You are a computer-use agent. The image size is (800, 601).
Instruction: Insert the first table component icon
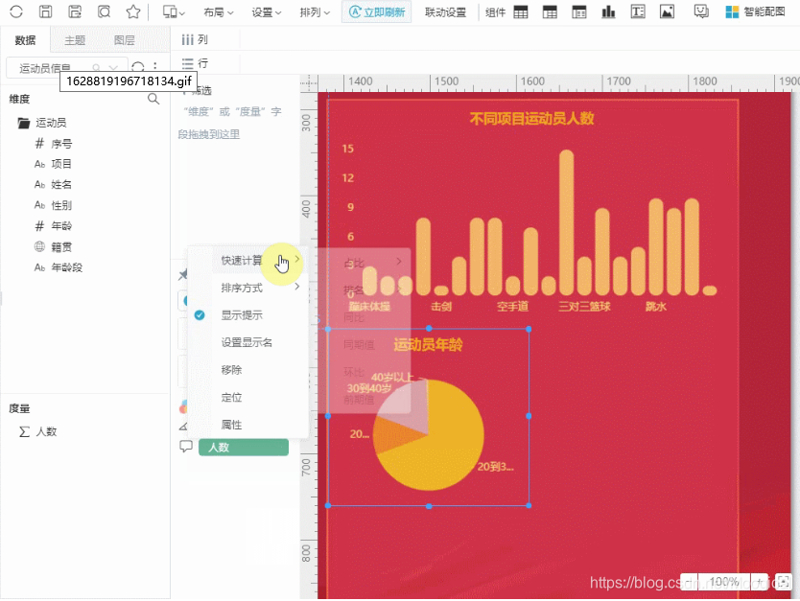point(521,12)
